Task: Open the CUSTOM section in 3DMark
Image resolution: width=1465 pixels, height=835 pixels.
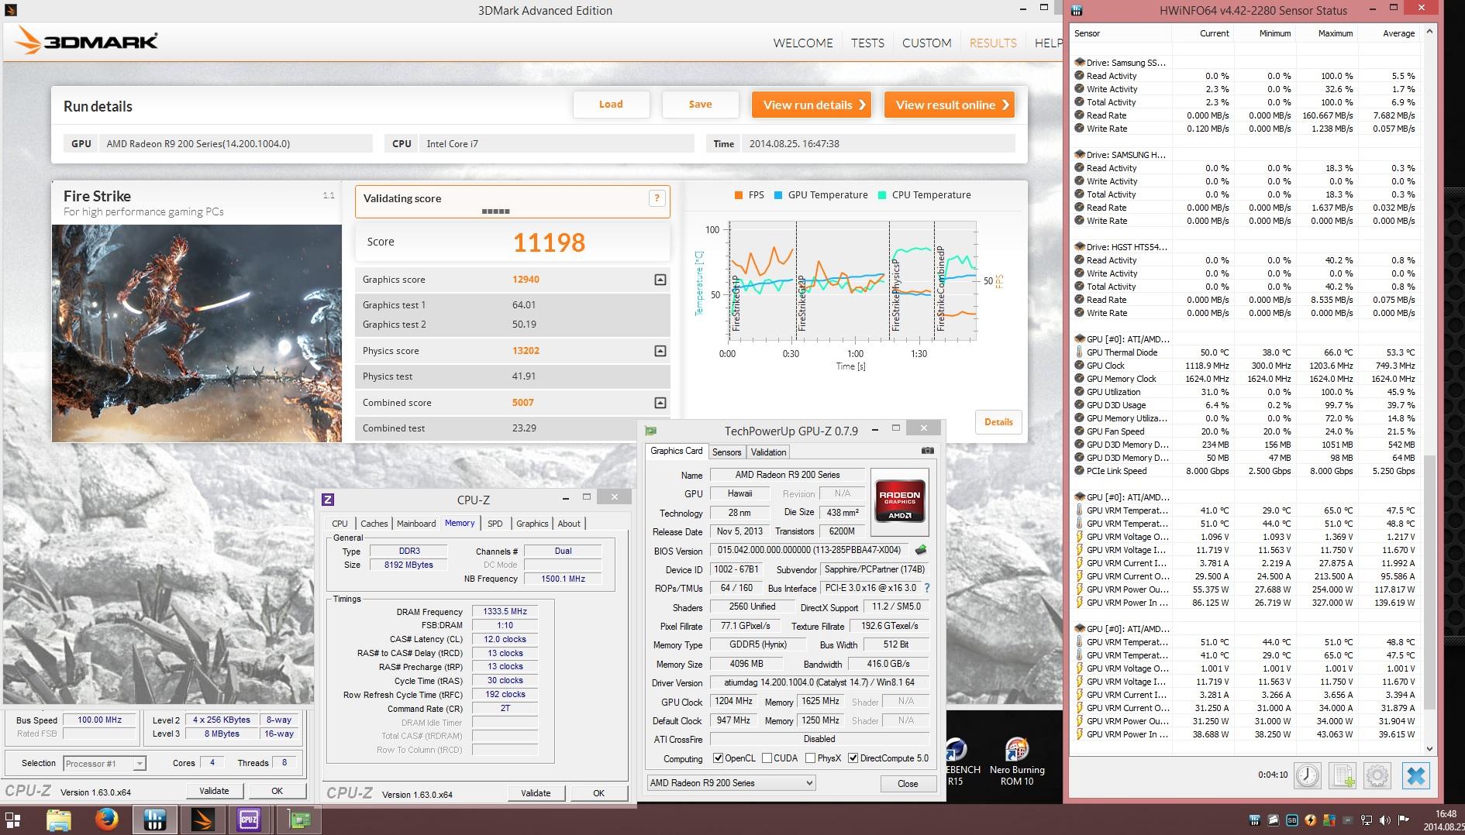Action: click(927, 43)
